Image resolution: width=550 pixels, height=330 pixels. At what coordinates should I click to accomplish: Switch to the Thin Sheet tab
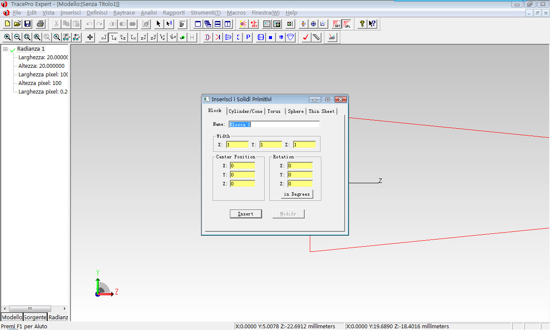coord(321,111)
